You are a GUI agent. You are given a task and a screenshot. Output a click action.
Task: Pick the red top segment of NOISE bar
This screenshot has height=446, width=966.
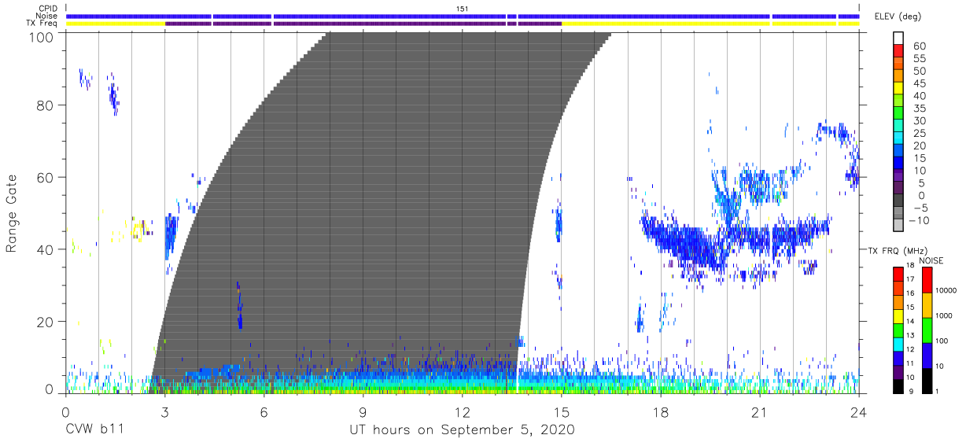[927, 280]
